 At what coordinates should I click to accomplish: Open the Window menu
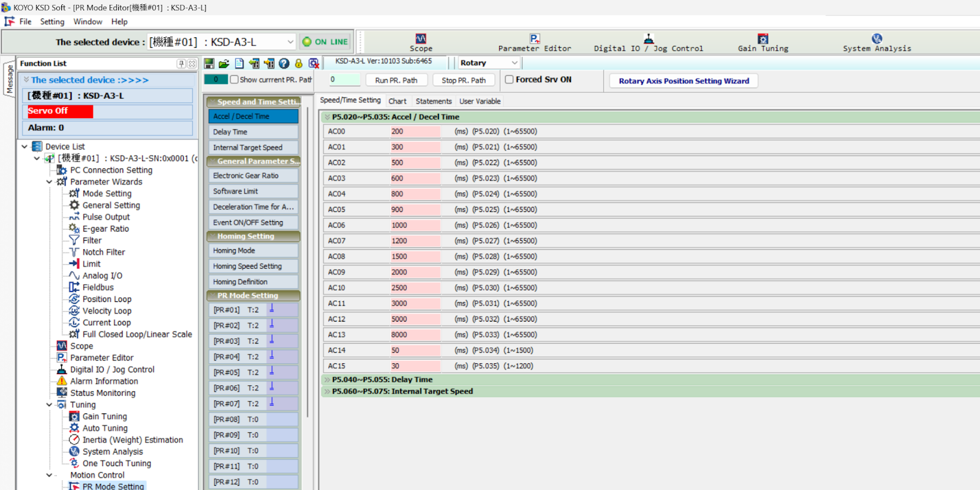(88, 21)
